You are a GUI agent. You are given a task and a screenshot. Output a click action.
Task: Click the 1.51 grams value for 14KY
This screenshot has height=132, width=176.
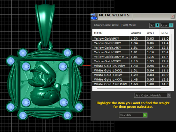[x=134, y=48]
